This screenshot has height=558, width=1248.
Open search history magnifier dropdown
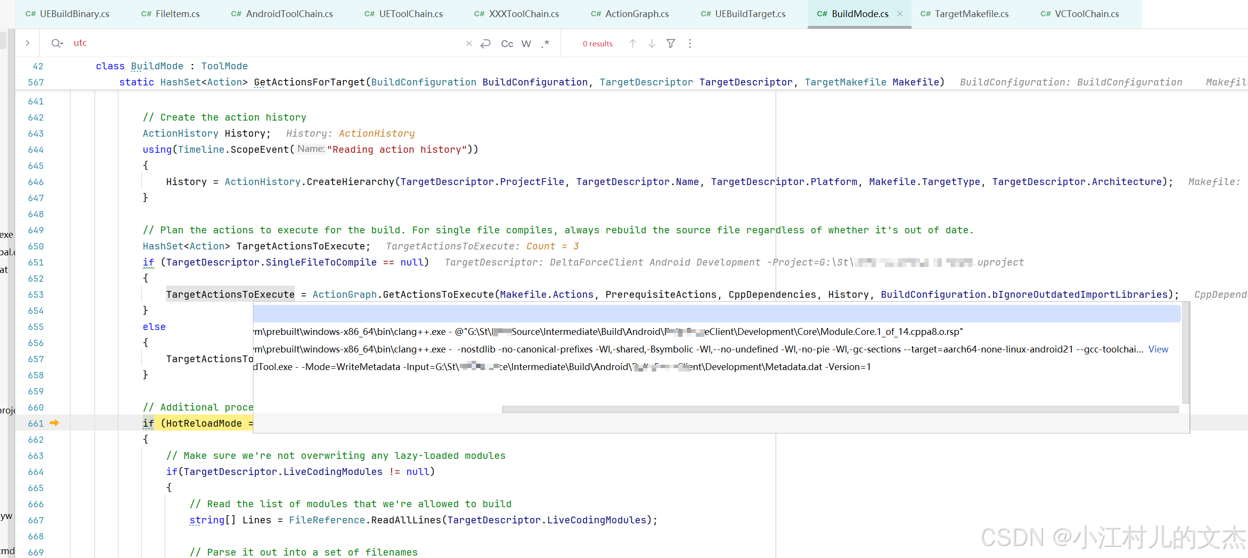click(x=57, y=43)
